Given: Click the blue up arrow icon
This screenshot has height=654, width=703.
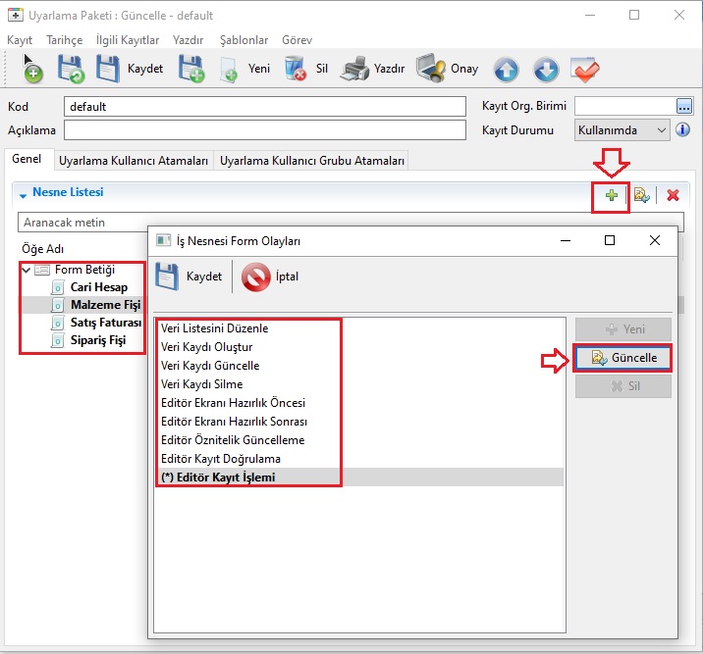Looking at the screenshot, I should (506, 70).
